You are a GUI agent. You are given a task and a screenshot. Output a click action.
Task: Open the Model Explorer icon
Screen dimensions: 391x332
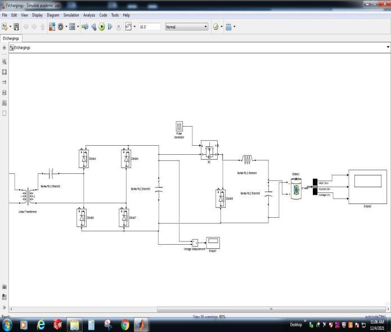click(72, 26)
